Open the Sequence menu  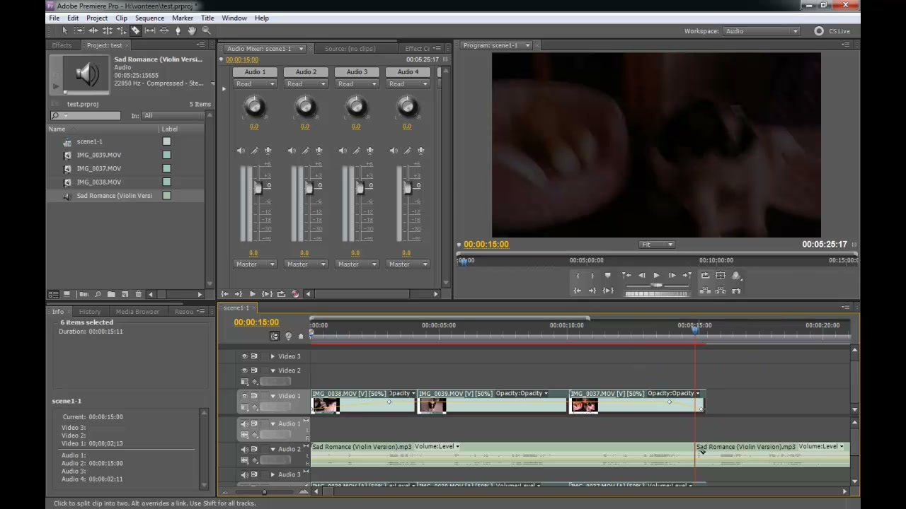149,18
